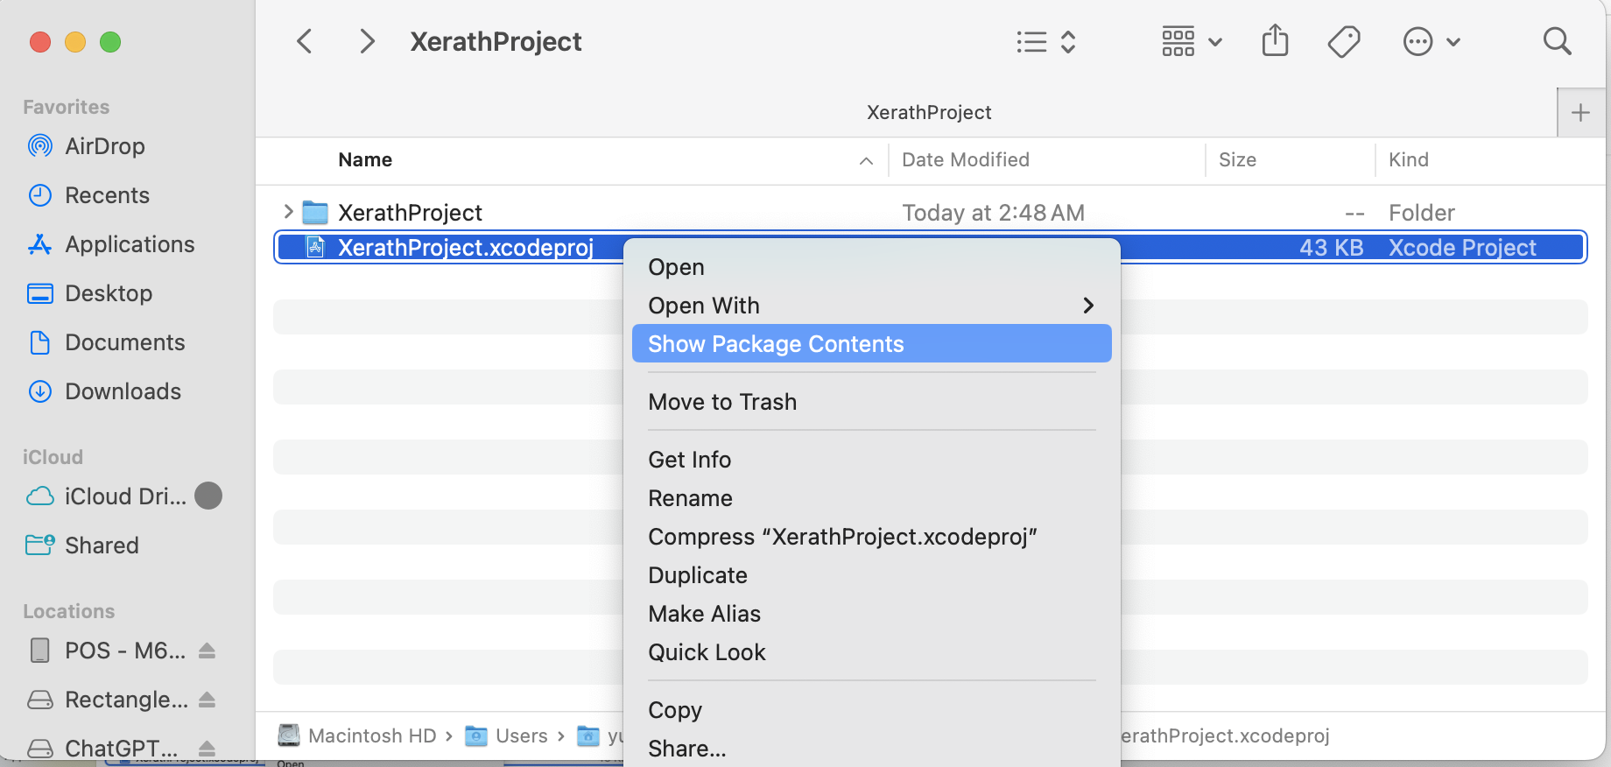Open AirDrop in the sidebar
This screenshot has width=1611, height=767.
[105, 146]
